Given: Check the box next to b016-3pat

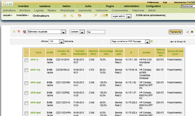Looking at the screenshot, I should coord(26,103).
